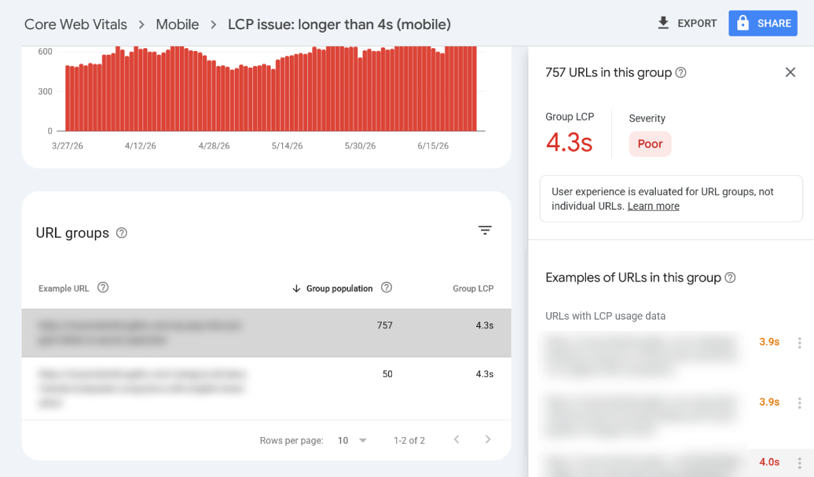
Task: Click the Share lock button
Action: [x=762, y=23]
